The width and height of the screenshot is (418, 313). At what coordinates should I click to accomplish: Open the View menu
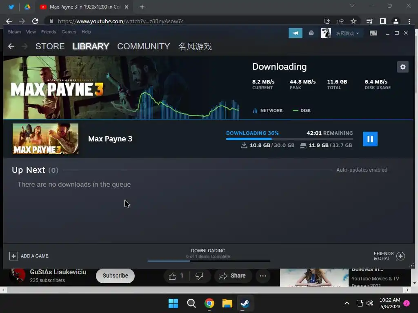pyautogui.click(x=31, y=32)
